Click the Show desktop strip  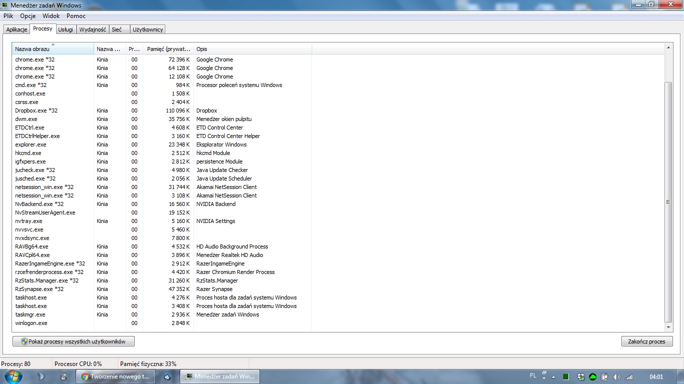680,377
